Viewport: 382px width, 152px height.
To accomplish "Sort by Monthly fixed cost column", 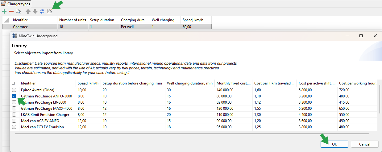I will coord(234,83).
